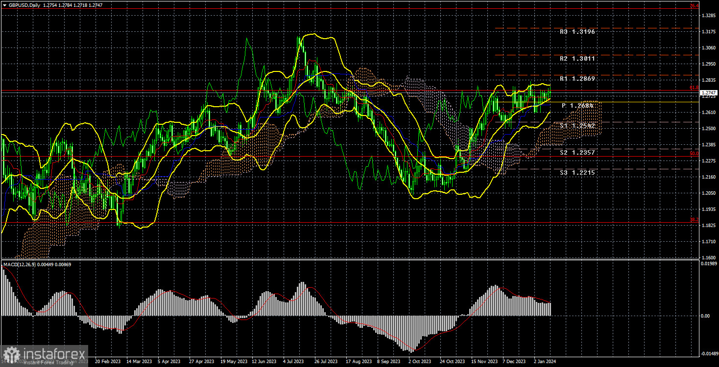Click the 20 Feb 2023 date label
Image resolution: width=719 pixels, height=367 pixels.
[108, 362]
